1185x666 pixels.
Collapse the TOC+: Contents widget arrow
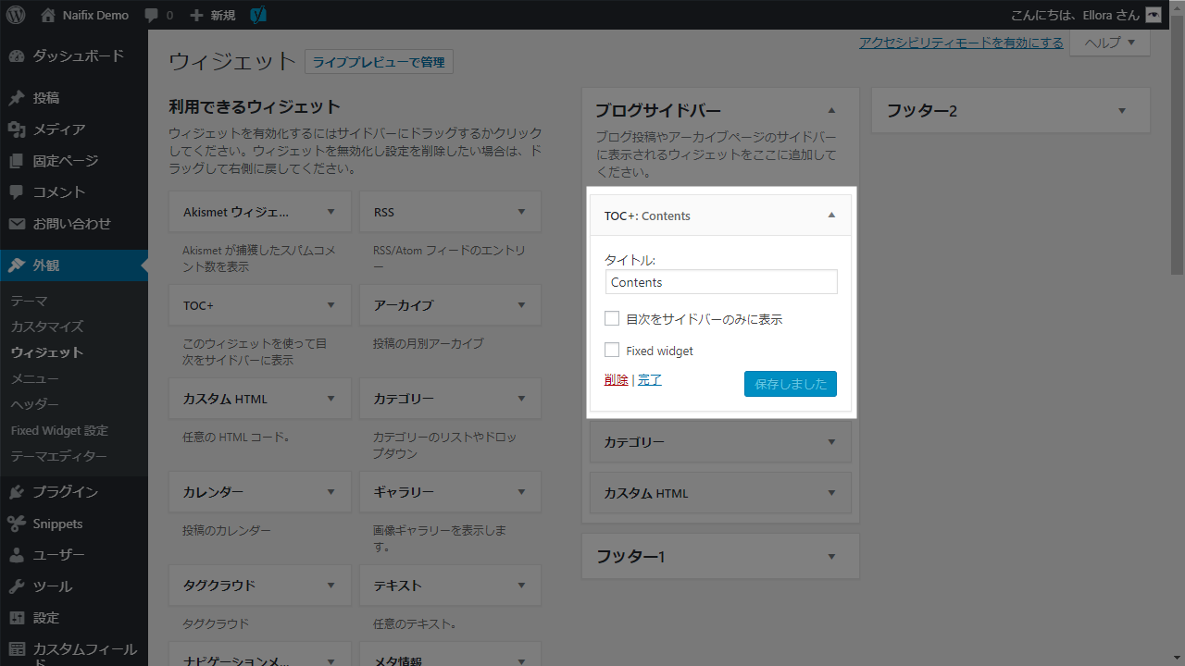pyautogui.click(x=831, y=216)
